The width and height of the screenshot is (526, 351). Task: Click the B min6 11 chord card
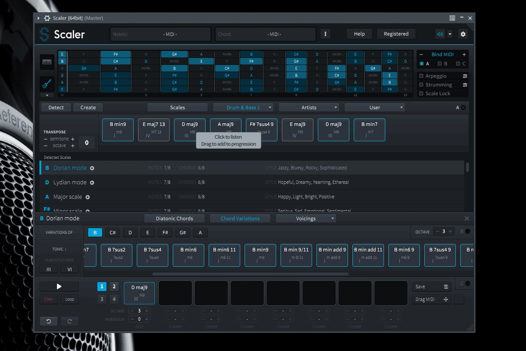coord(224,255)
